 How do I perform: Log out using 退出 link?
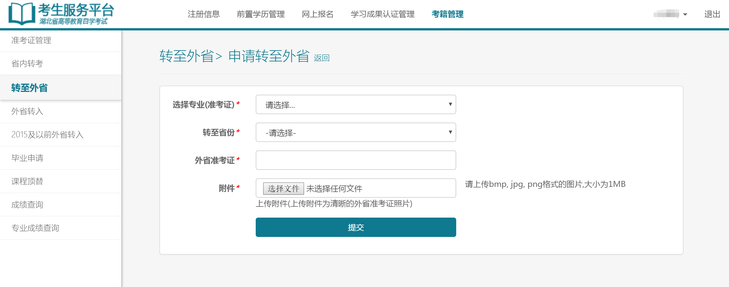(712, 14)
